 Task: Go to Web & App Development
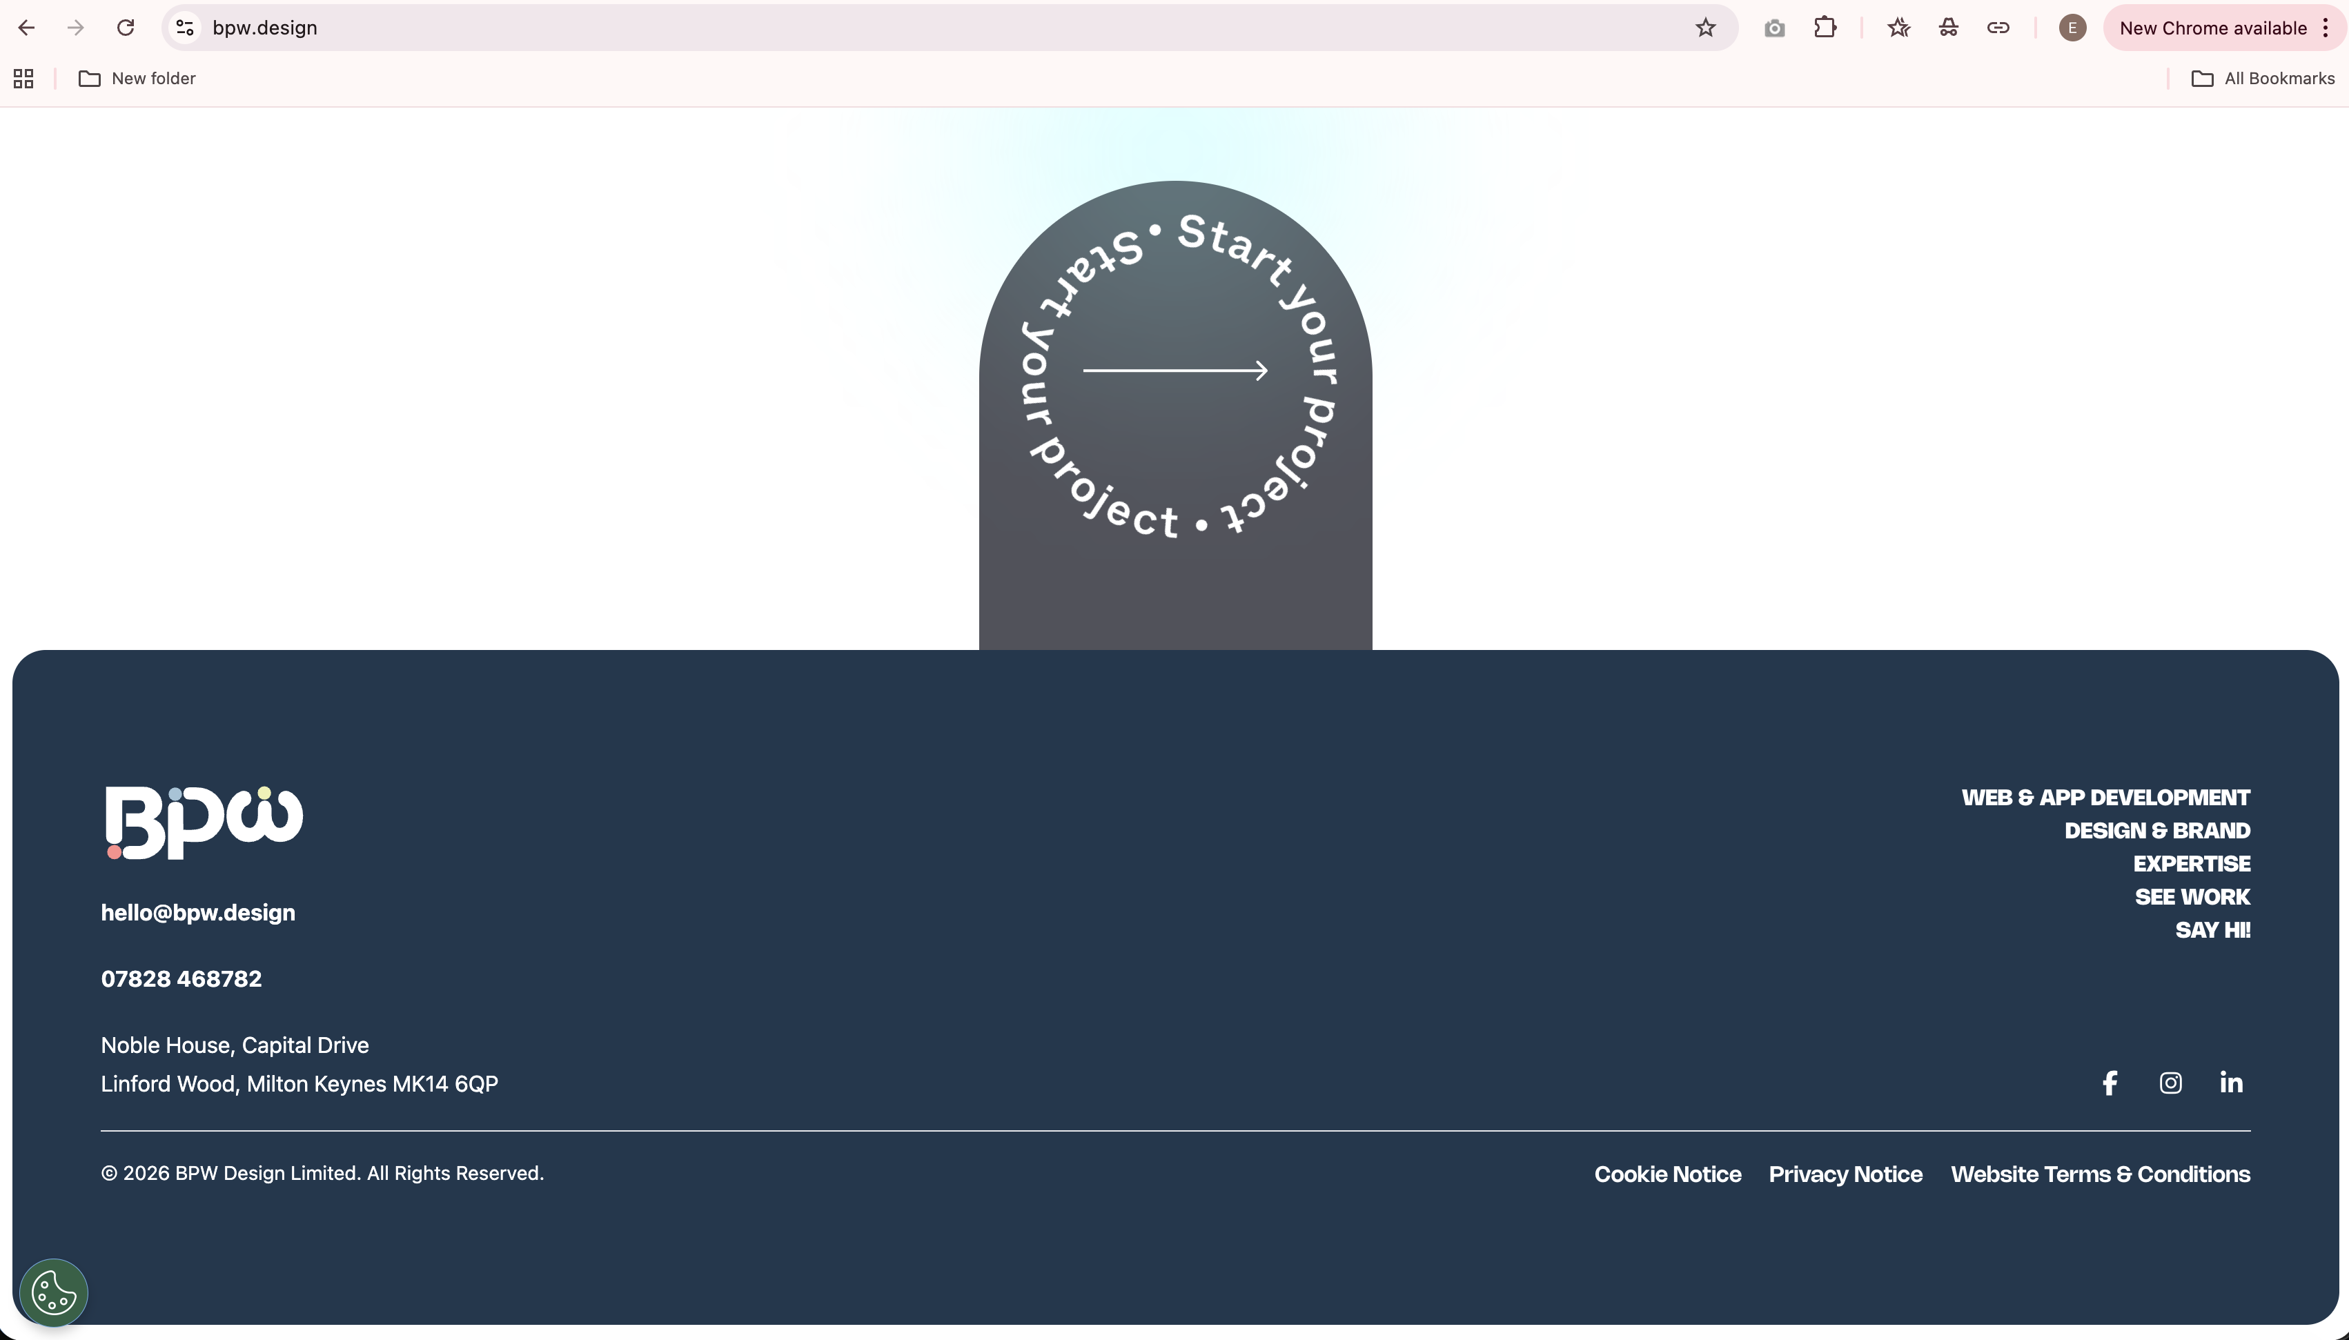pyautogui.click(x=2105, y=797)
